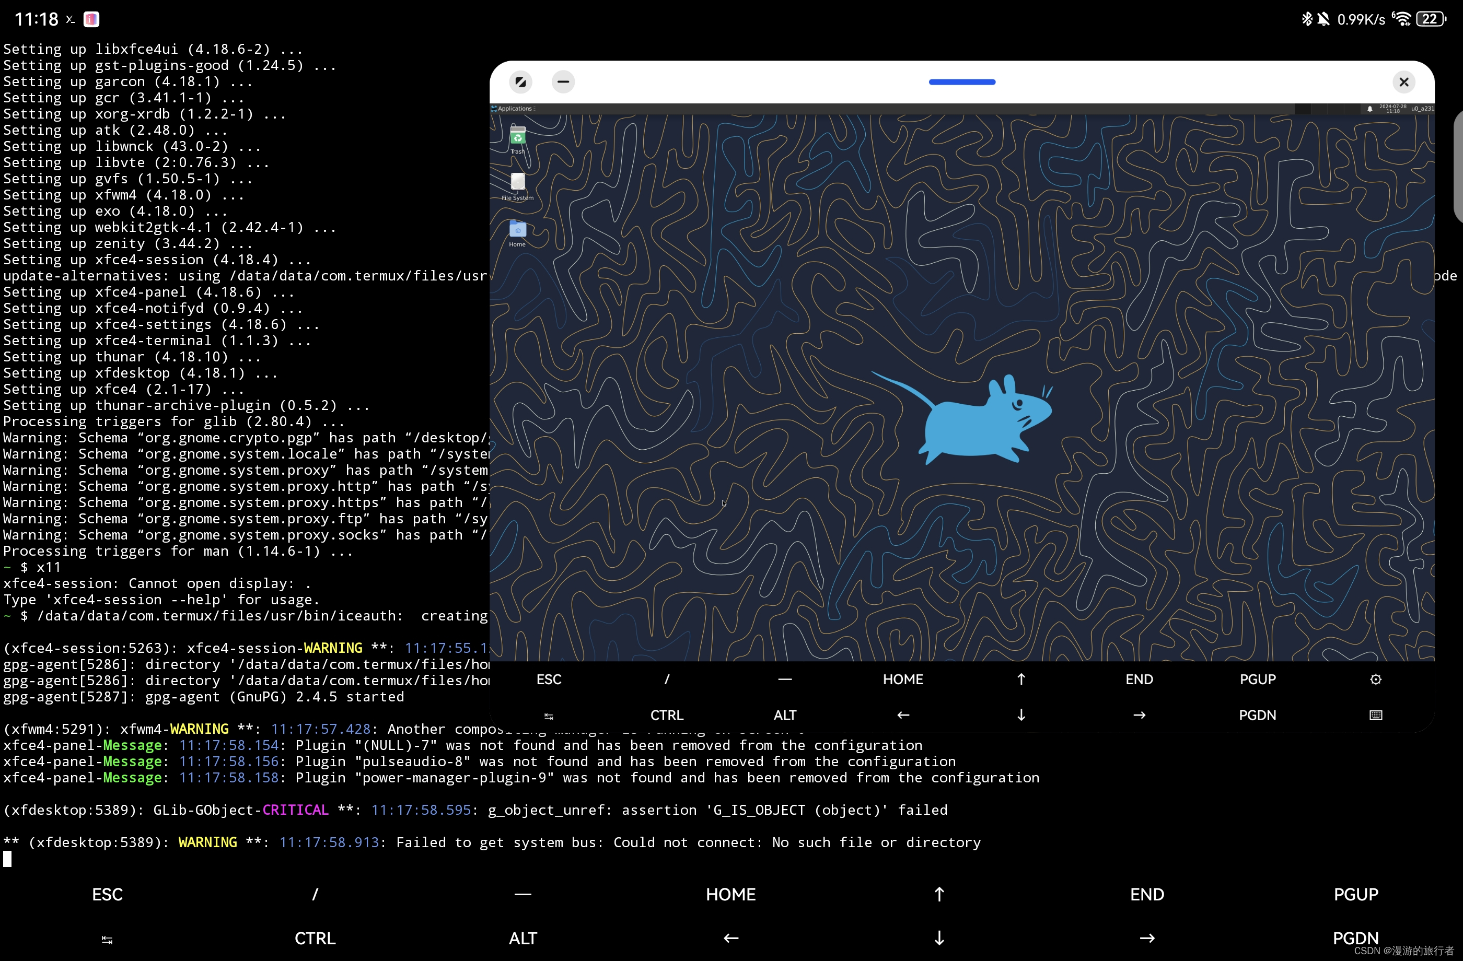Tap PGUP key in Termux bottom row
Viewport: 1463px width, 961px height.
[x=1356, y=895]
